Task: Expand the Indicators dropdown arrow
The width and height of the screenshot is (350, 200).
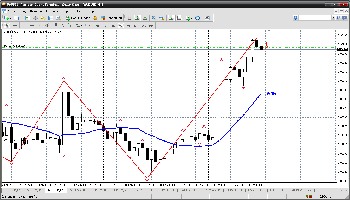Action: coord(192,18)
